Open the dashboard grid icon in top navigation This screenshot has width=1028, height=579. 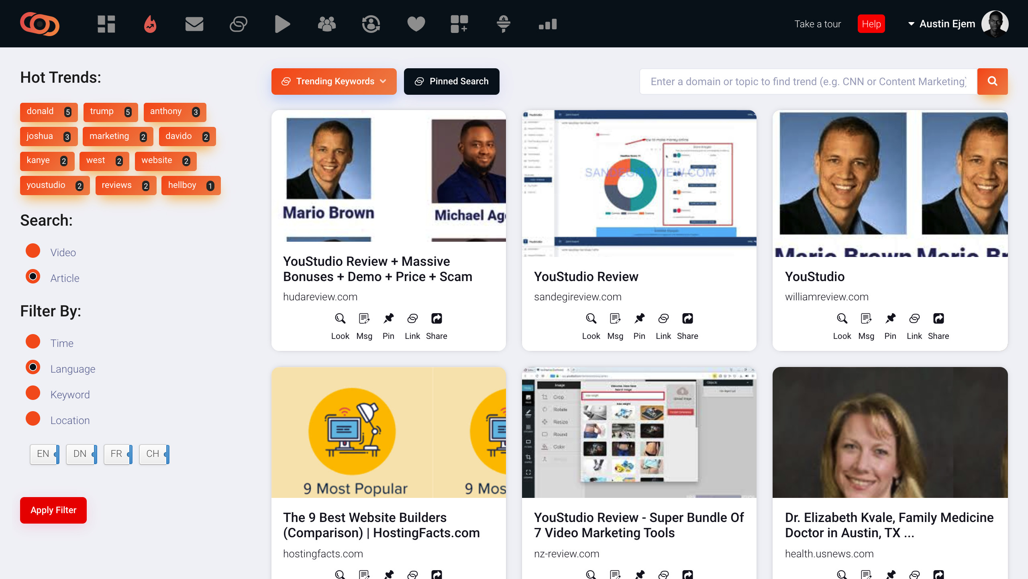click(106, 24)
